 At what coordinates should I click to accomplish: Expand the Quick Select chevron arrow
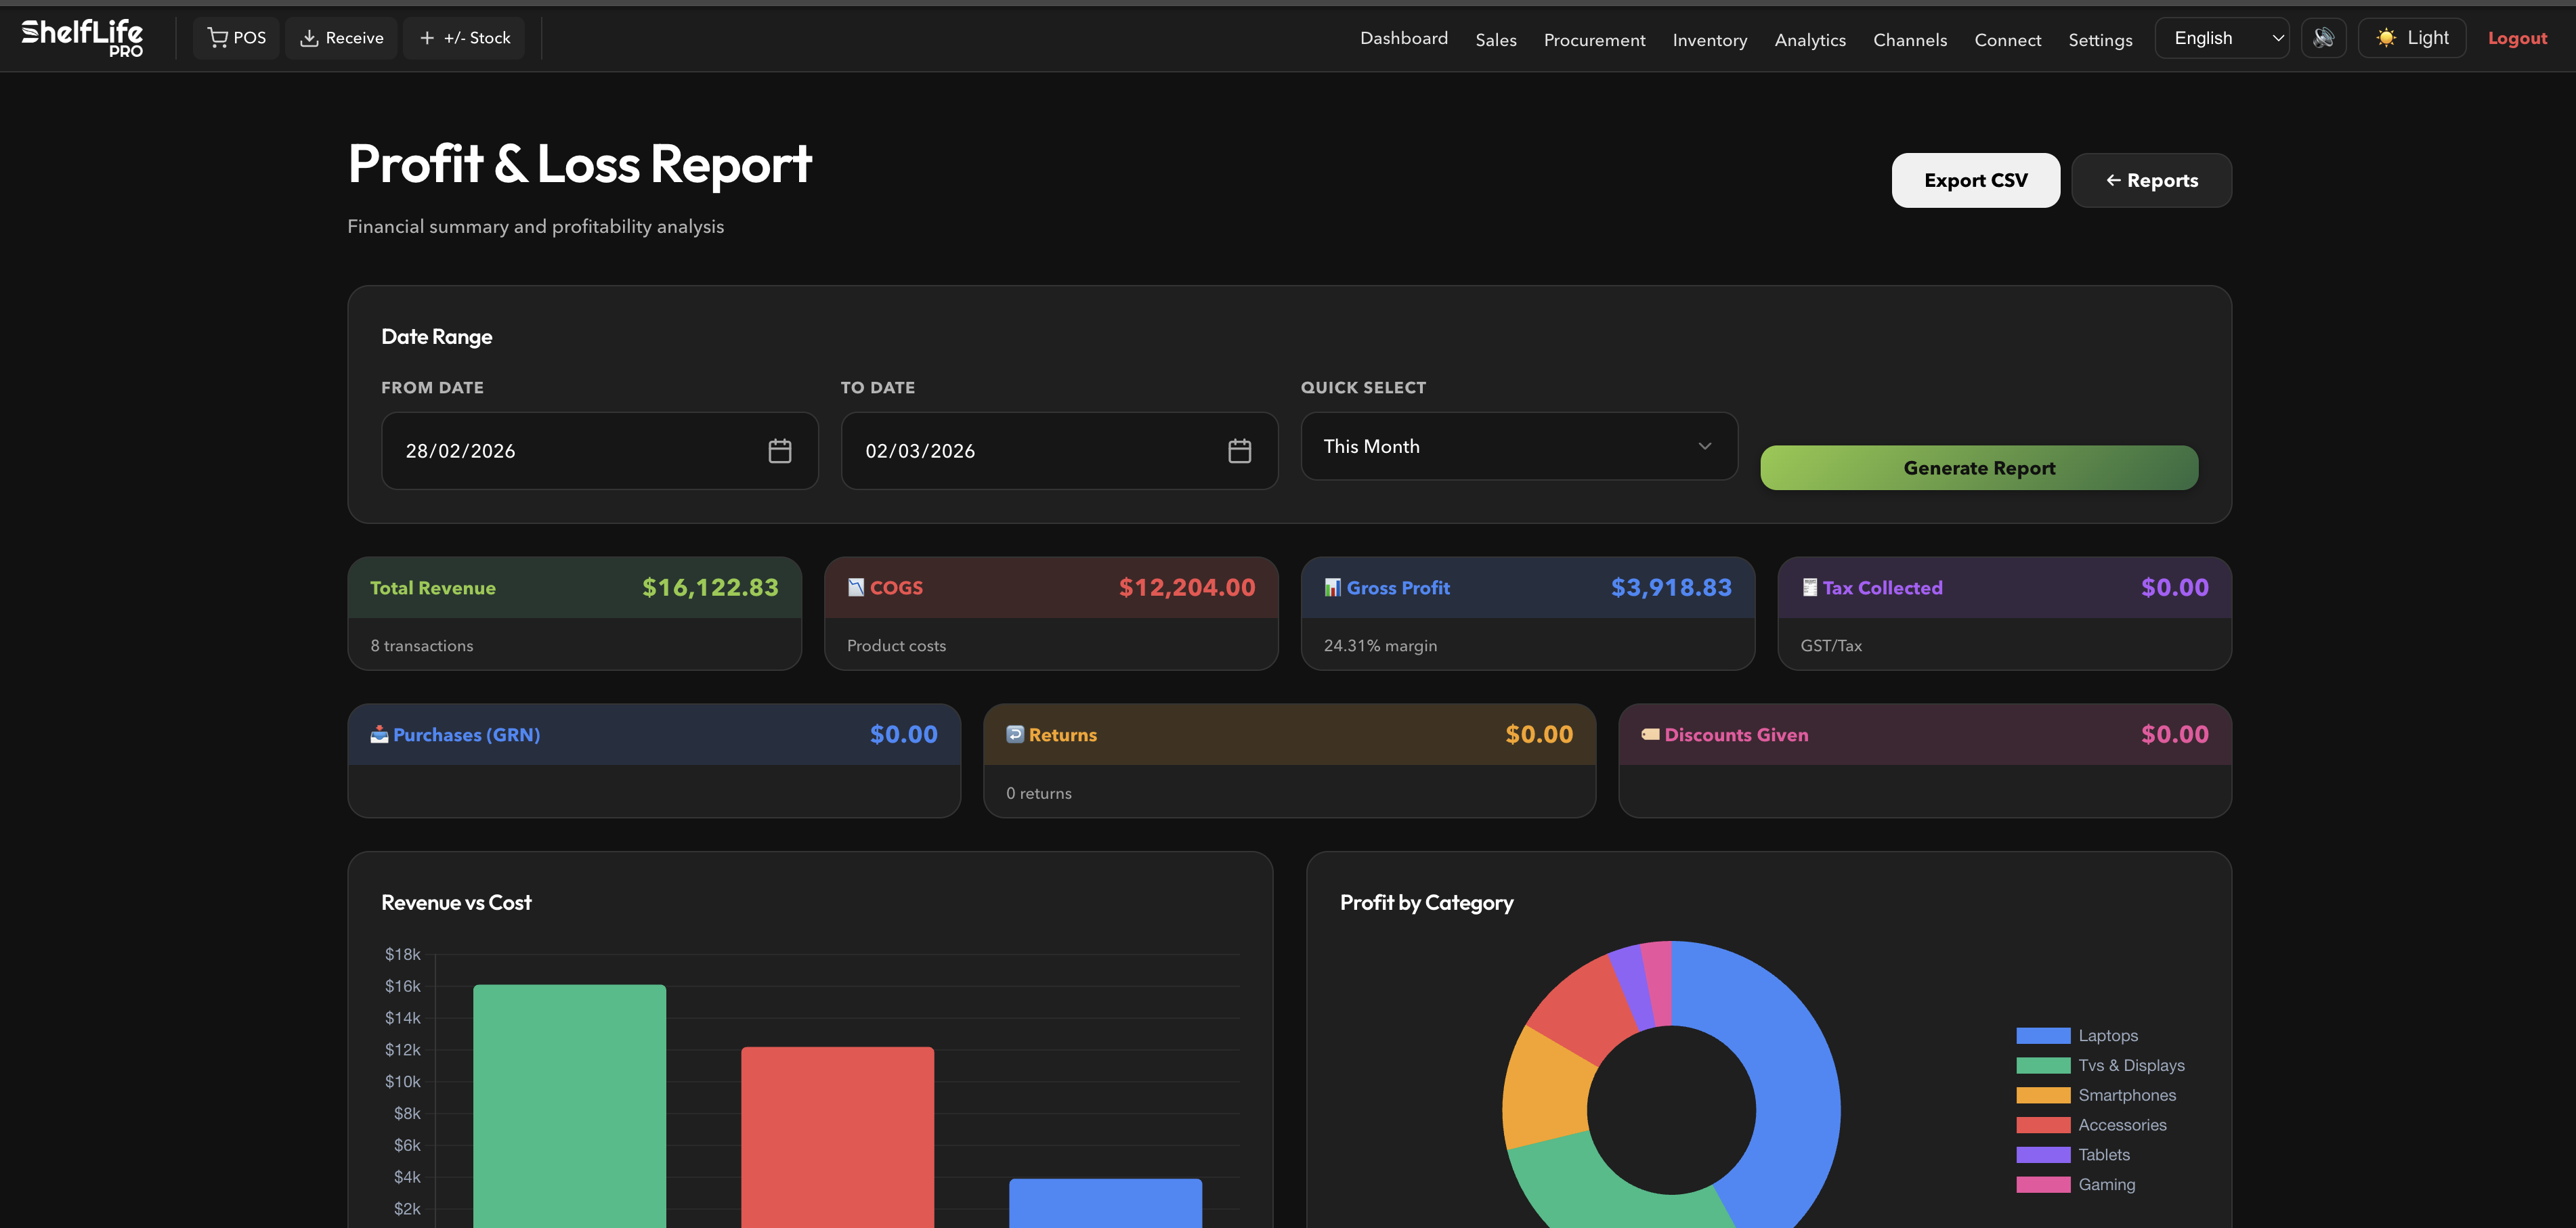(x=1704, y=446)
